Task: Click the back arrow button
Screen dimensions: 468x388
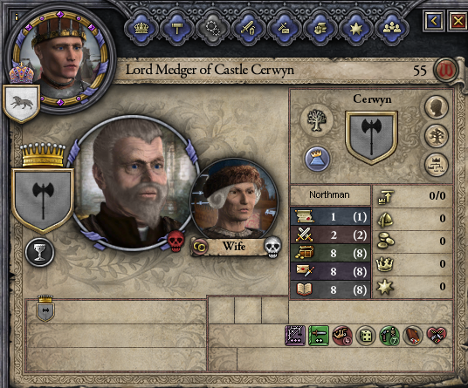Action: pyautogui.click(x=434, y=21)
